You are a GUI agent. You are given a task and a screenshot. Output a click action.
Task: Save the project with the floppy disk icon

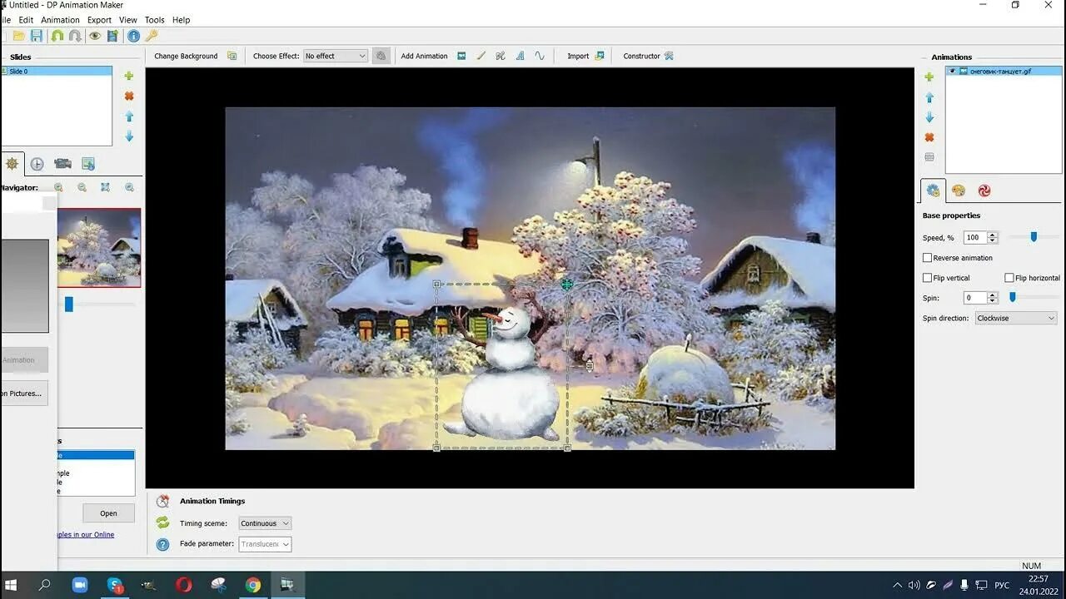click(37, 36)
